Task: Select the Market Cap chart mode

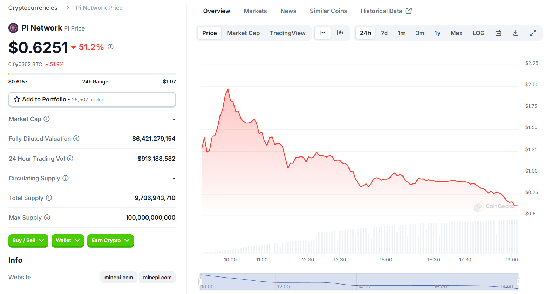Action: click(243, 33)
